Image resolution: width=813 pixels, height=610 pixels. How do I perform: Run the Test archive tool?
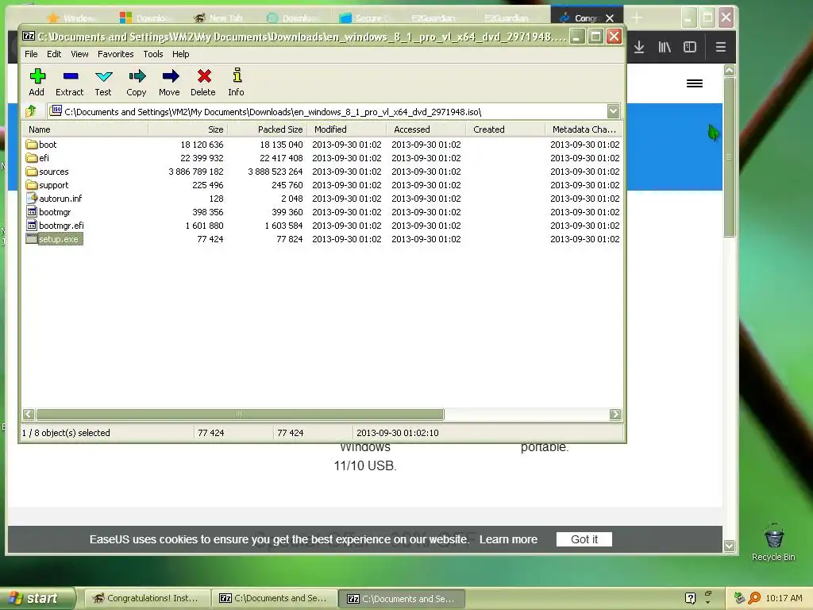click(x=103, y=82)
